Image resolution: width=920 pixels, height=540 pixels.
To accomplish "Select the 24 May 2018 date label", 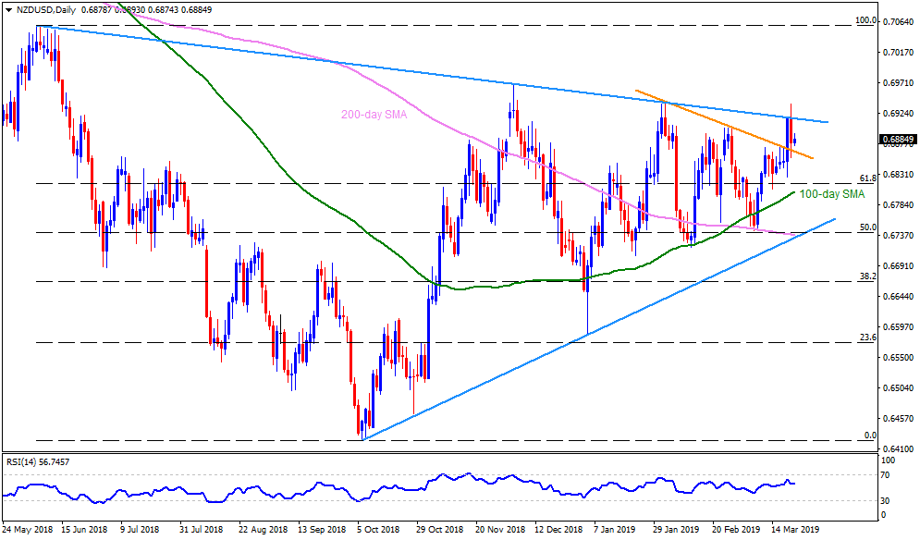I will point(28,532).
